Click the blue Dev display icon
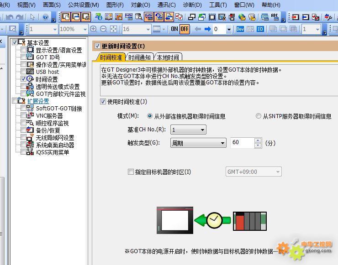The image size is (338, 265). click(x=240, y=29)
